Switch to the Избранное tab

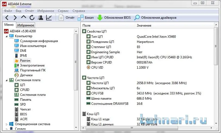[25, 25]
